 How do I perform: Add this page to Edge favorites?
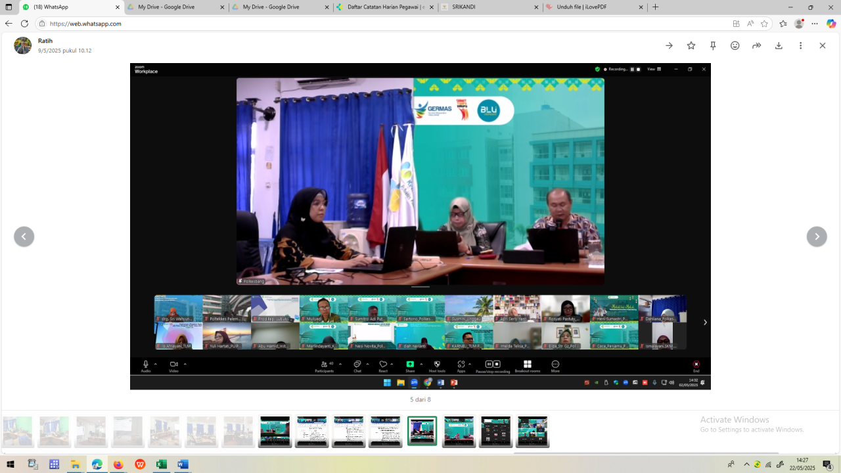click(x=764, y=24)
